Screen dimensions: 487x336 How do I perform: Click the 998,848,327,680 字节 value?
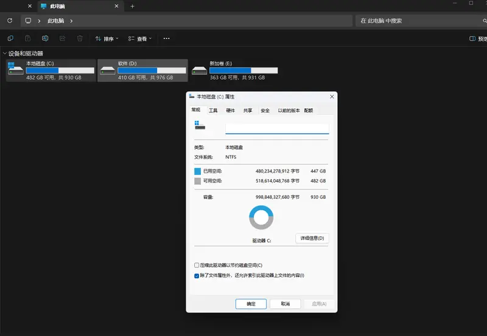click(x=278, y=197)
